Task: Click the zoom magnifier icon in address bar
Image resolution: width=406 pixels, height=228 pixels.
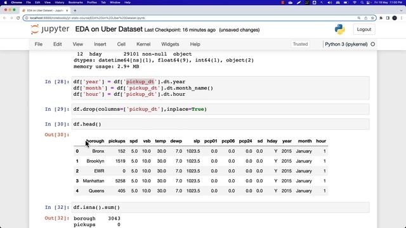Action: [x=359, y=18]
